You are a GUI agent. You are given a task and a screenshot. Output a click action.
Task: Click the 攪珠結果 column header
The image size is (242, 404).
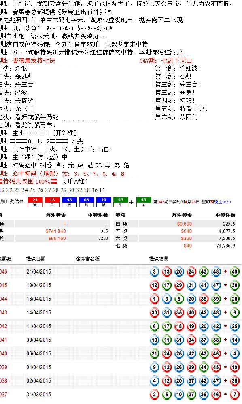[159, 259]
